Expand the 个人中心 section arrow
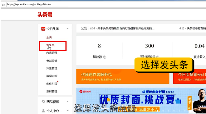206x114 pixels. (x=68, y=111)
